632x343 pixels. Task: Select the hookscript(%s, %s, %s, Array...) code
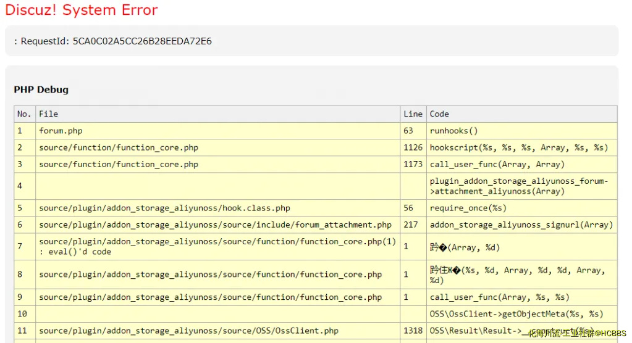pos(522,147)
